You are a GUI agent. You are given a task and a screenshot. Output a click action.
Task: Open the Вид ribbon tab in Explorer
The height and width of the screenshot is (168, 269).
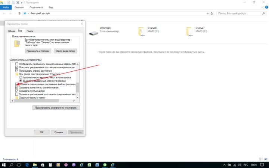51,7
